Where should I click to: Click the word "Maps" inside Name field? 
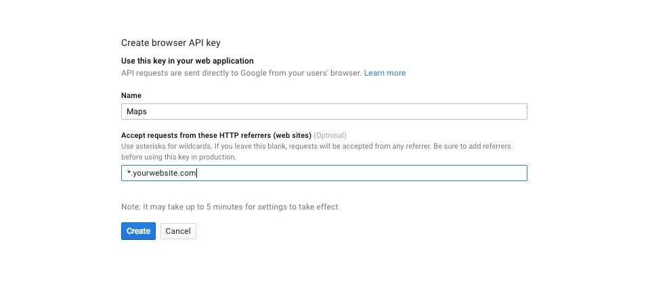click(137, 112)
